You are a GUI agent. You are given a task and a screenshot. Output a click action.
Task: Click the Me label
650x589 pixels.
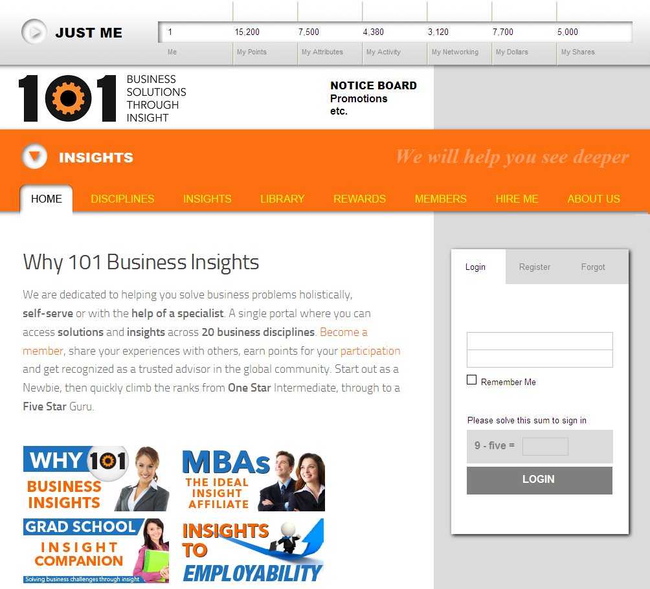[172, 52]
